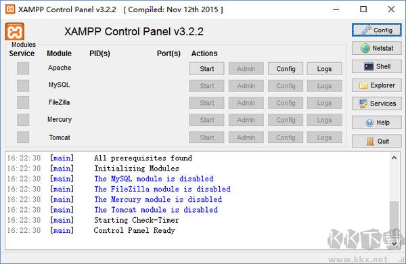The image size is (406, 264).
Task: Click the Module column header
Action: (59, 53)
